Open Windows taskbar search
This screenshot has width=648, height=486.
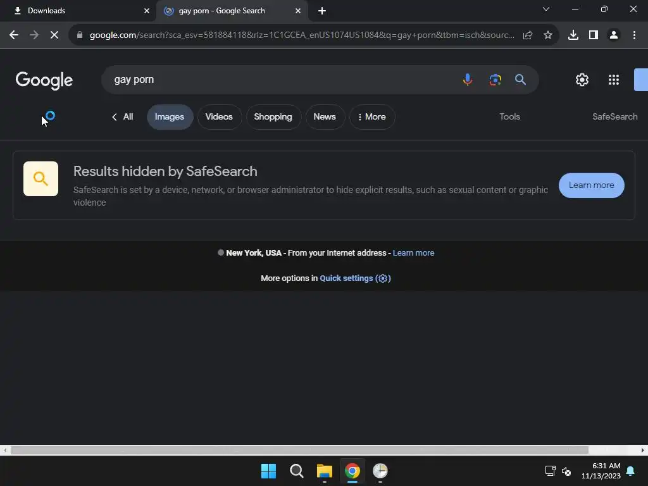(296, 471)
